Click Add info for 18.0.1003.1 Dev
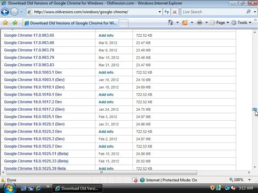Image resolution: width=258 pixels, height=193 pixels. pyautogui.click(x=106, y=72)
